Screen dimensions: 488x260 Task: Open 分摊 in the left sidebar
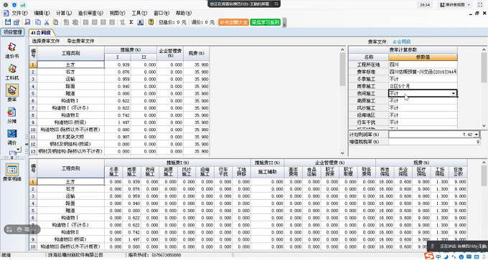11,115
